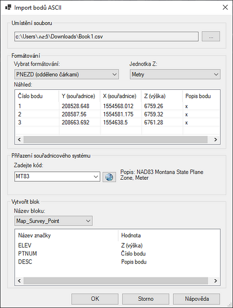Click the Z (výška) column header

(162, 96)
